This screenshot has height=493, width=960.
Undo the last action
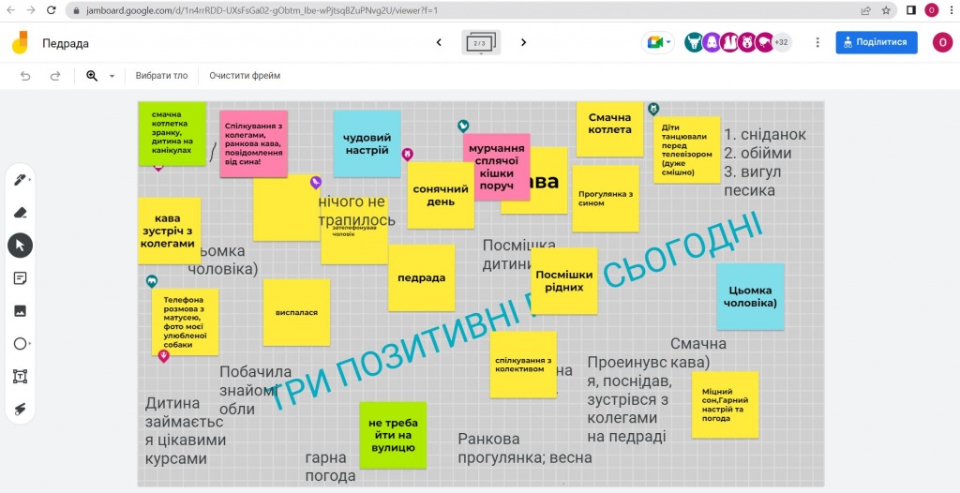click(x=25, y=76)
